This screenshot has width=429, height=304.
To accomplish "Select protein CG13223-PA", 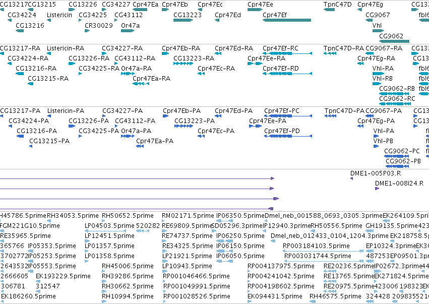I will pyautogui.click(x=183, y=126).
